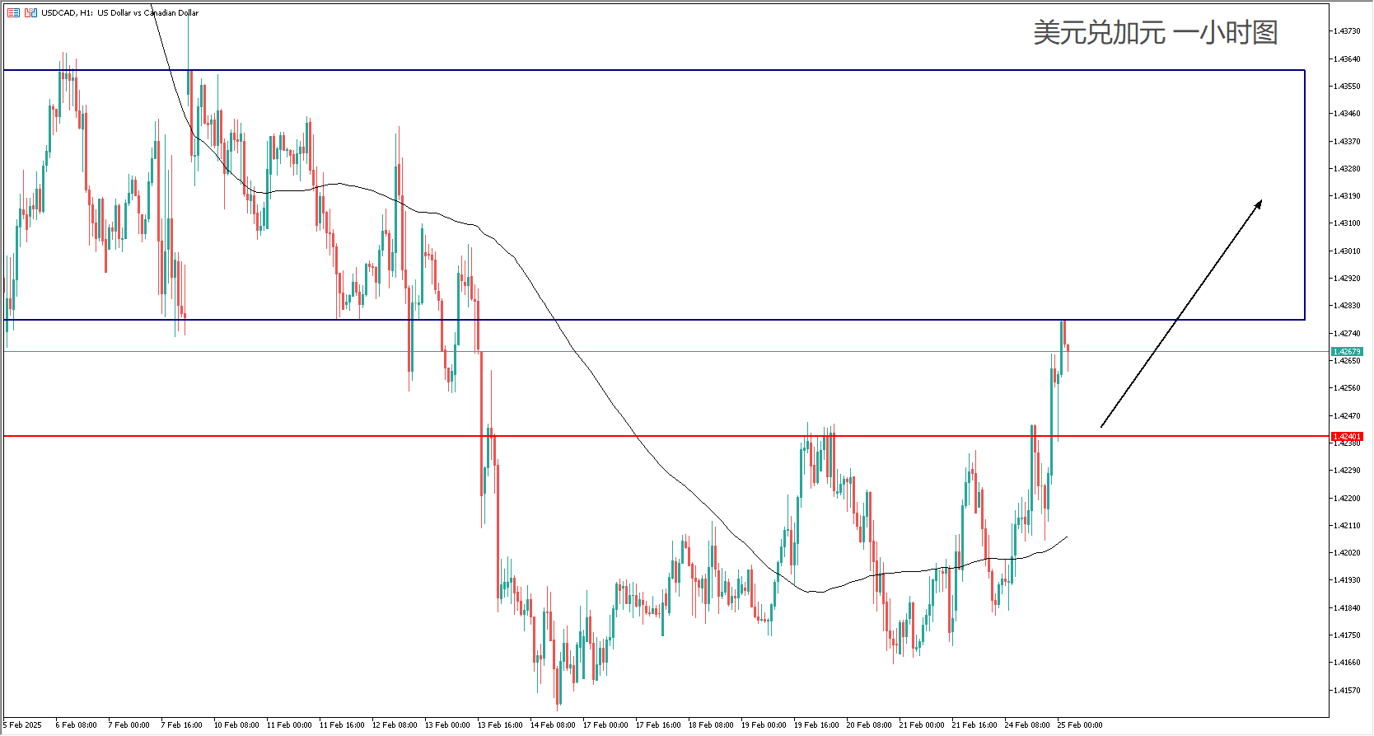Screen dimensions: 1374x736
Task: Click the 25 Feb 00:00 time label
Action: pyautogui.click(x=1080, y=725)
